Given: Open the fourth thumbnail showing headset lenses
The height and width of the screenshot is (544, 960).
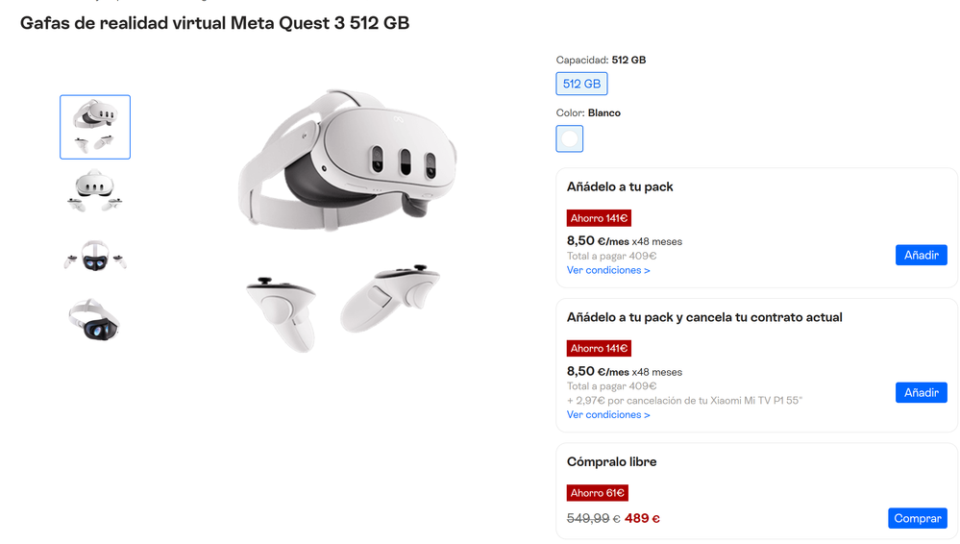Looking at the screenshot, I should [x=95, y=319].
